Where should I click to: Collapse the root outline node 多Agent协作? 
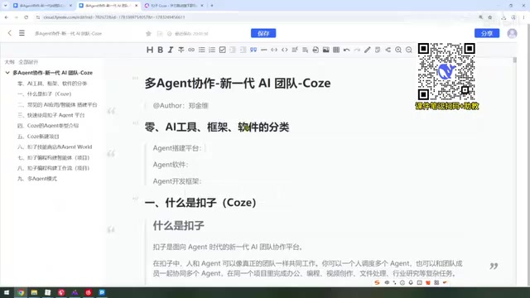pyautogui.click(x=7, y=73)
